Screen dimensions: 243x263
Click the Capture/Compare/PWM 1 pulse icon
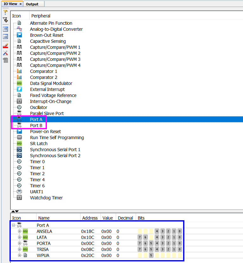pyautogui.click(x=19, y=47)
